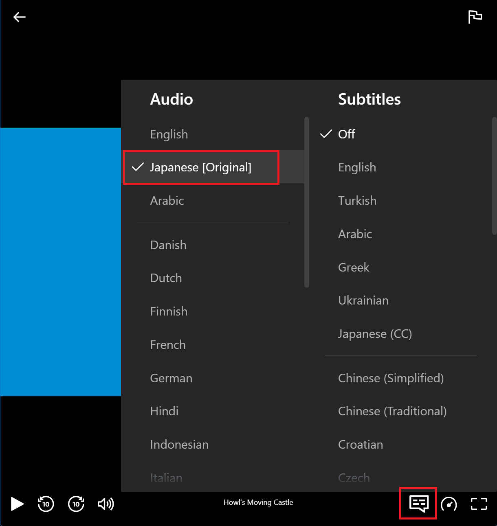Rewind 10 seconds
This screenshot has height=526, width=497.
46,504
